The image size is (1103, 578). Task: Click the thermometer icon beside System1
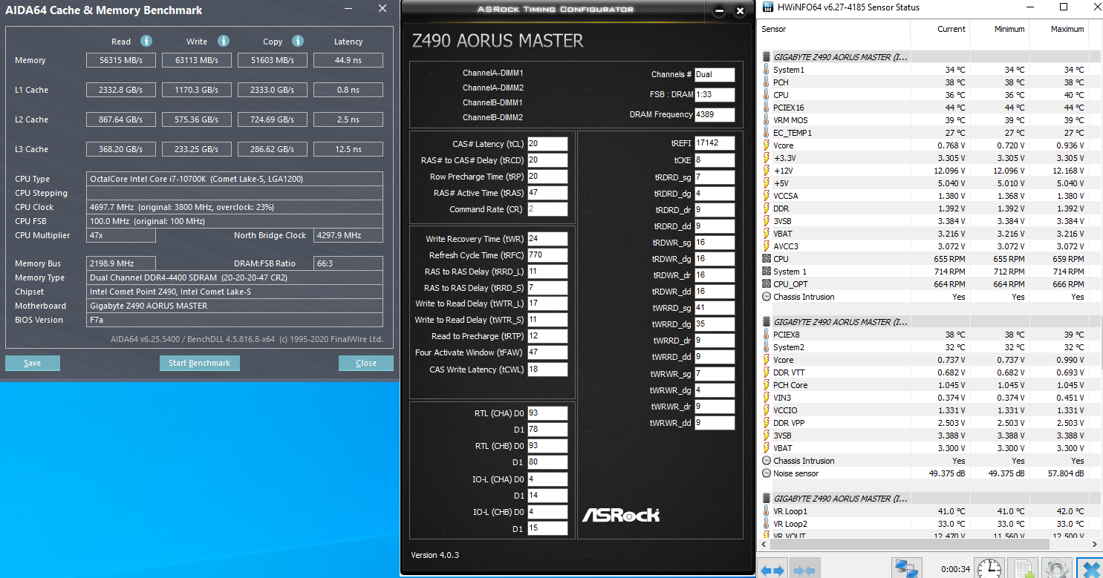(x=767, y=70)
